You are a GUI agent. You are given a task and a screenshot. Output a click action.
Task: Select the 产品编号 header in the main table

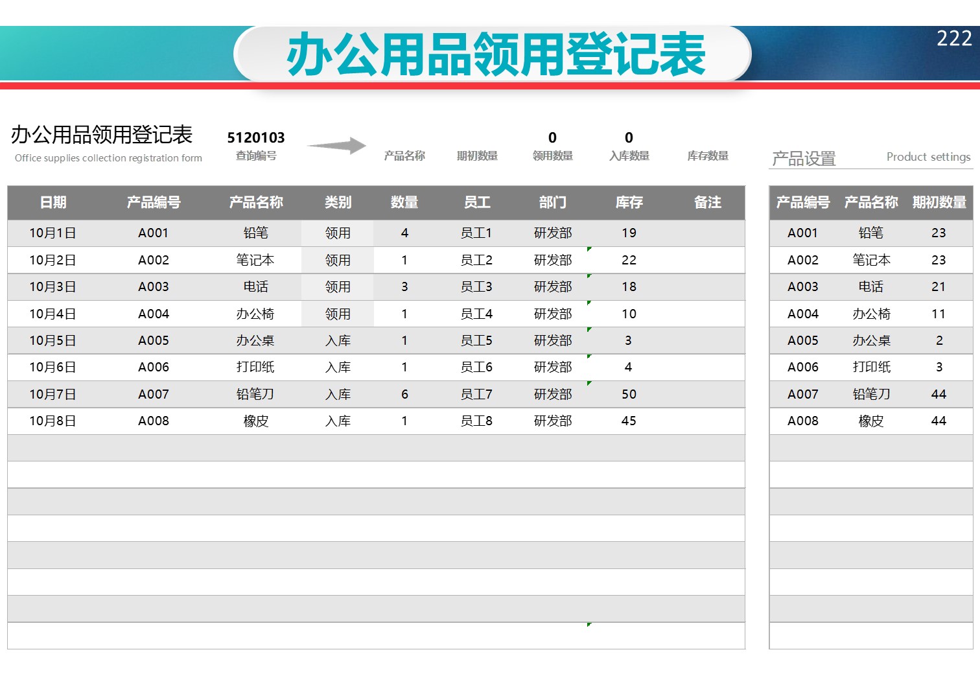click(154, 202)
